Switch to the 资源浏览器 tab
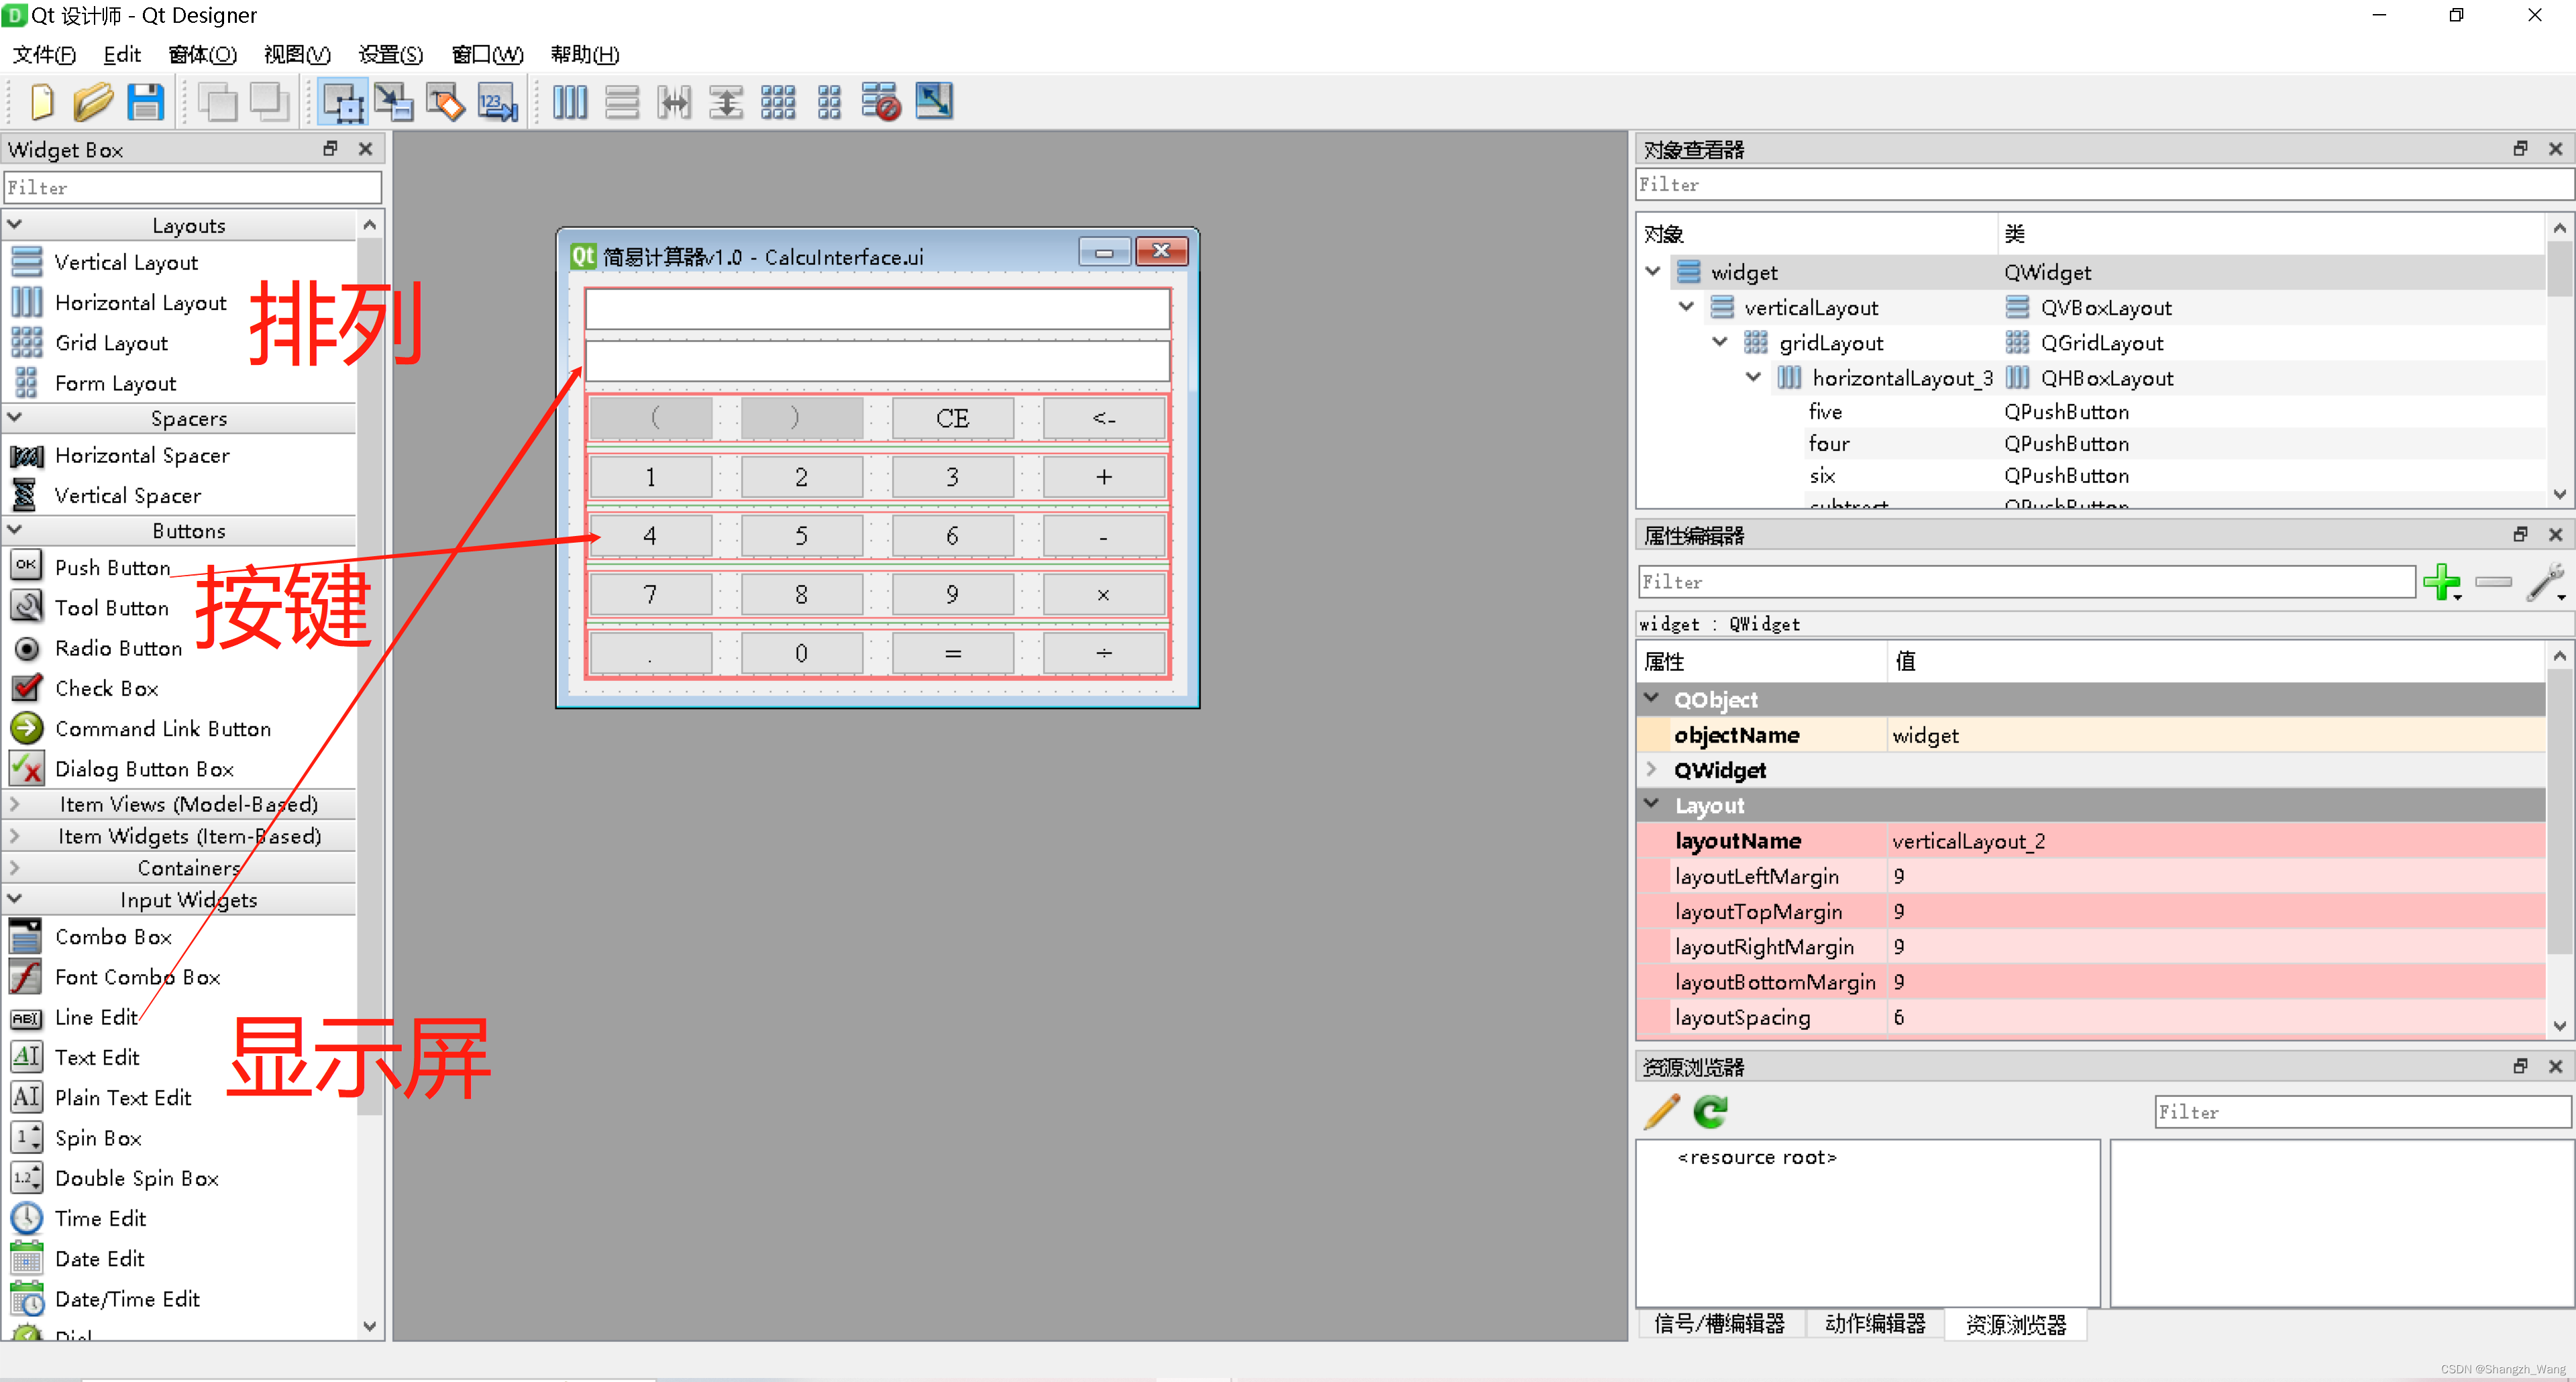This screenshot has height=1382, width=2576. [2016, 1324]
